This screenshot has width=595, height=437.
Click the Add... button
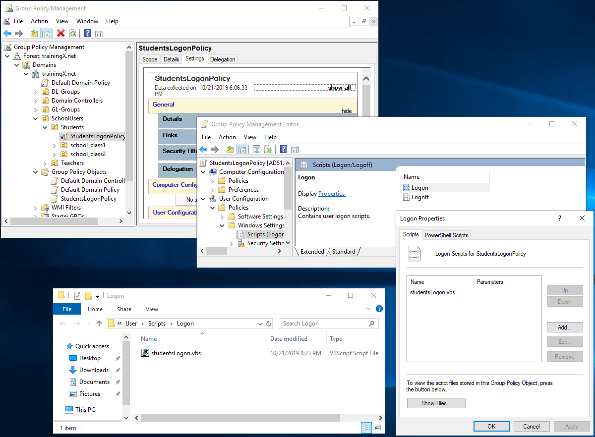pyautogui.click(x=565, y=328)
